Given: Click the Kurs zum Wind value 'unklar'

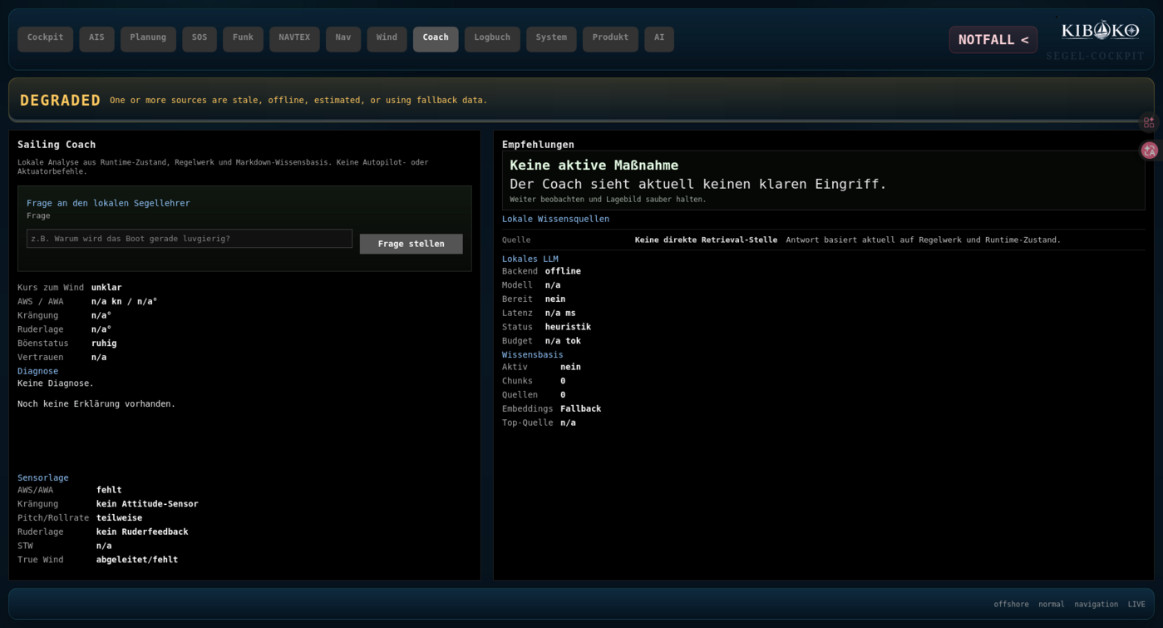Looking at the screenshot, I should [106, 288].
